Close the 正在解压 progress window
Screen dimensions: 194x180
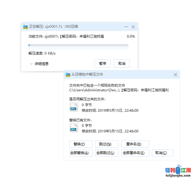coord(133,27)
